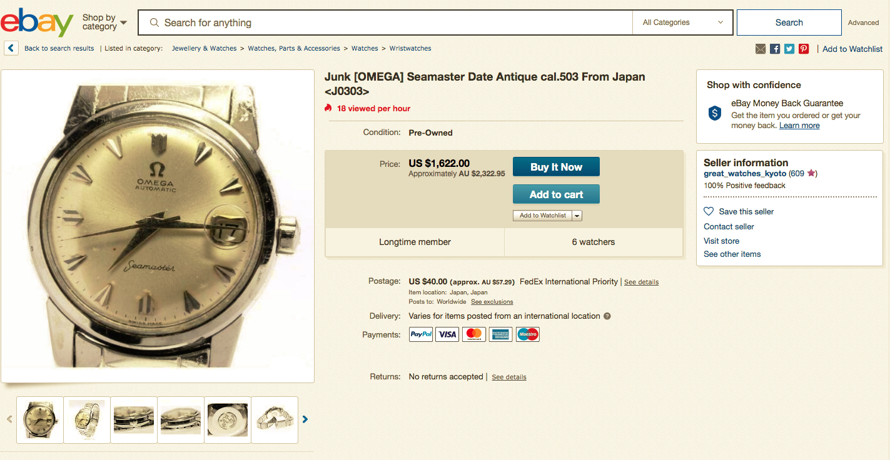Open great_watches_kyoto seller profile link
The image size is (890, 460).
(745, 174)
